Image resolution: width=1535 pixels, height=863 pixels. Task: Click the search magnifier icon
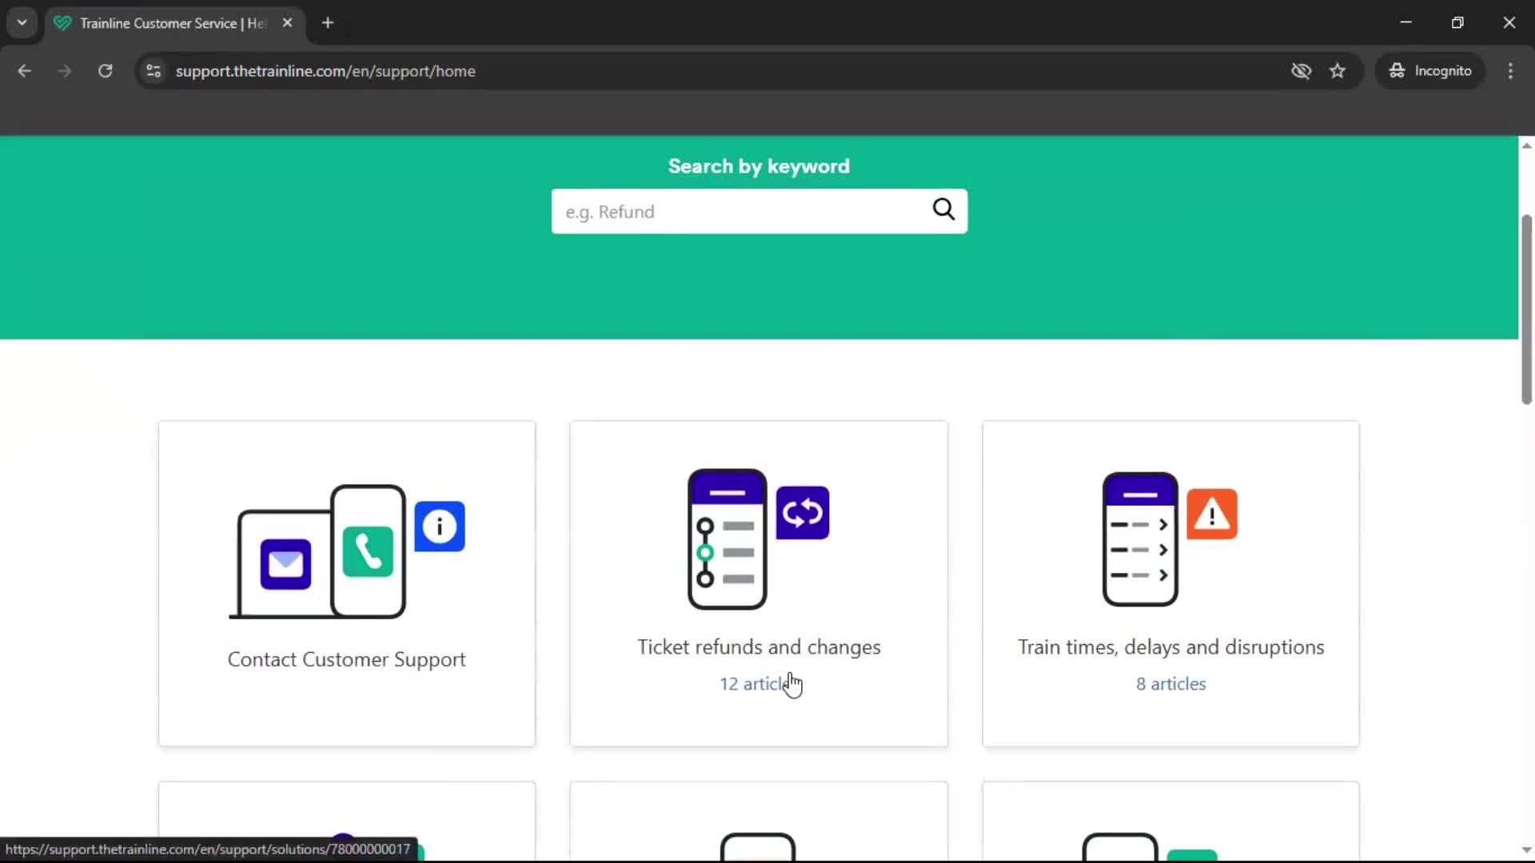tap(943, 209)
